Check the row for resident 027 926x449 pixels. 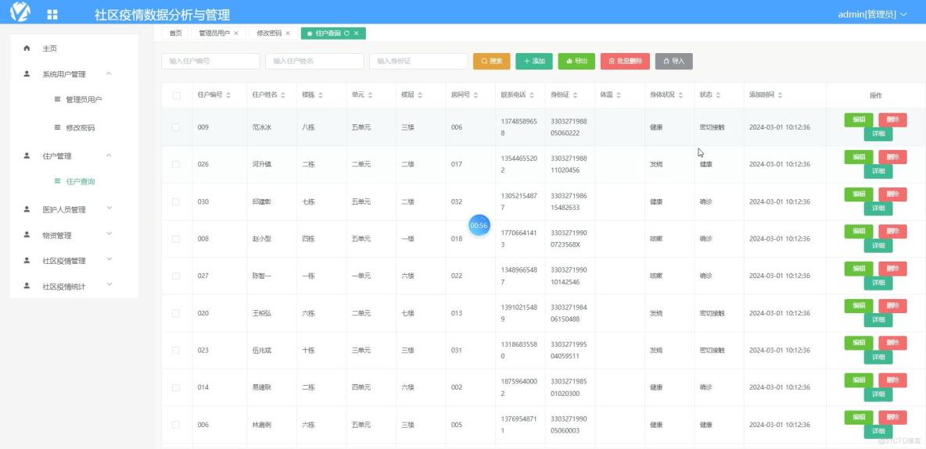click(176, 276)
